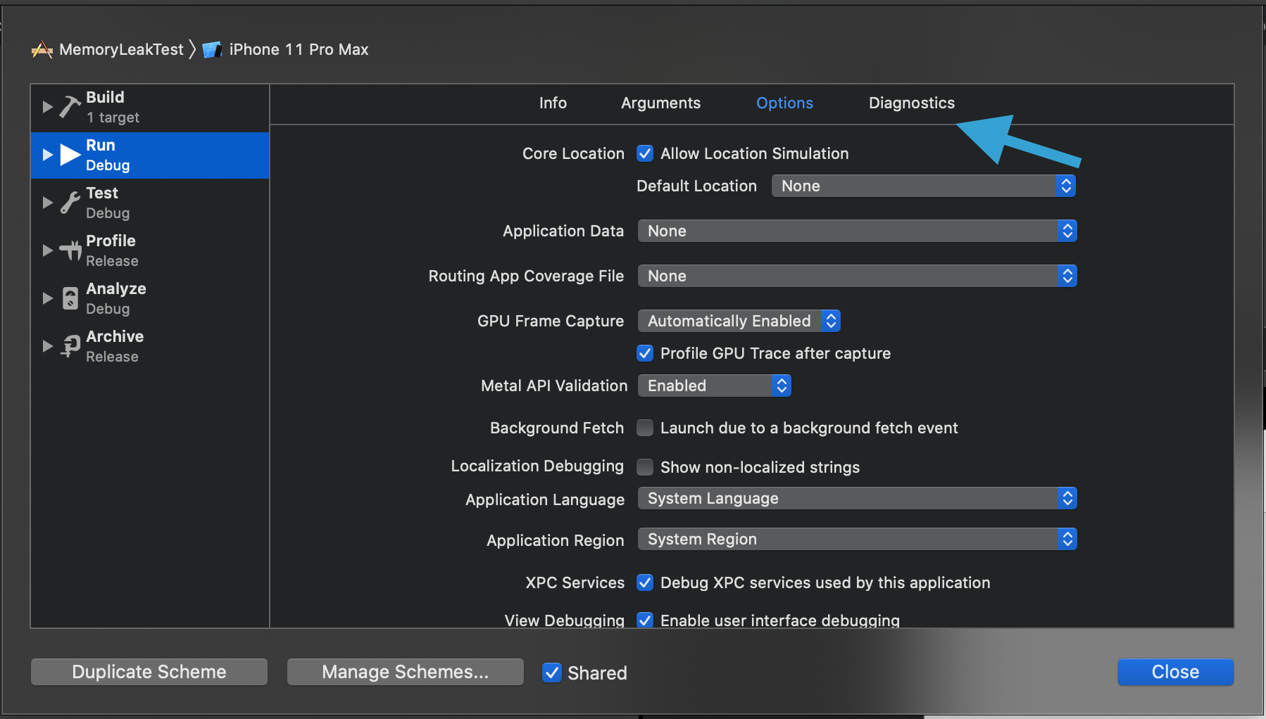
Task: Click the iPhone 11 Pro Max destination
Action: [x=299, y=50]
